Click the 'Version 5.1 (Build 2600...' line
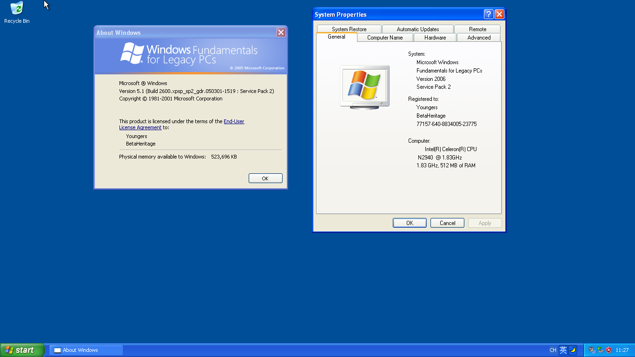The height and width of the screenshot is (357, 635). coord(197,91)
